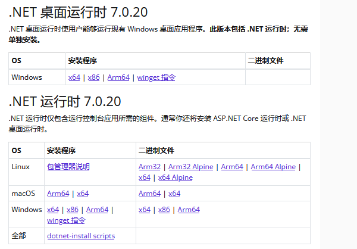Image resolution: width=357 pixels, height=249 pixels.
Task: Download Linux Arm64 Alpine binary
Action: click(x=273, y=167)
